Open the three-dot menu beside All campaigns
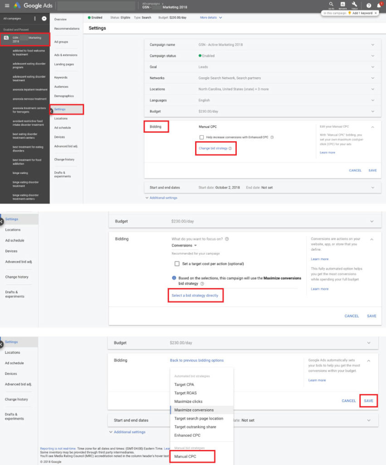 tap(35, 19)
